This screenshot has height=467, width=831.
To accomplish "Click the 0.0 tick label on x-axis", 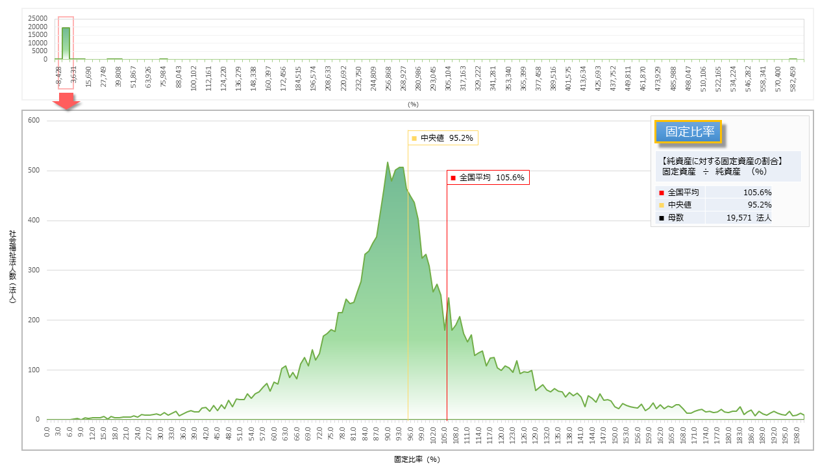I will (x=47, y=431).
